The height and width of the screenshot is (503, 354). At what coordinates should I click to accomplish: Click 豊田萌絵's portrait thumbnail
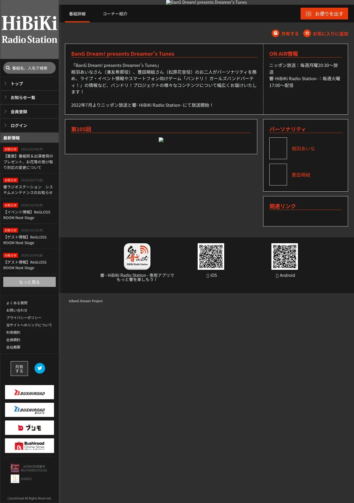pos(278,175)
